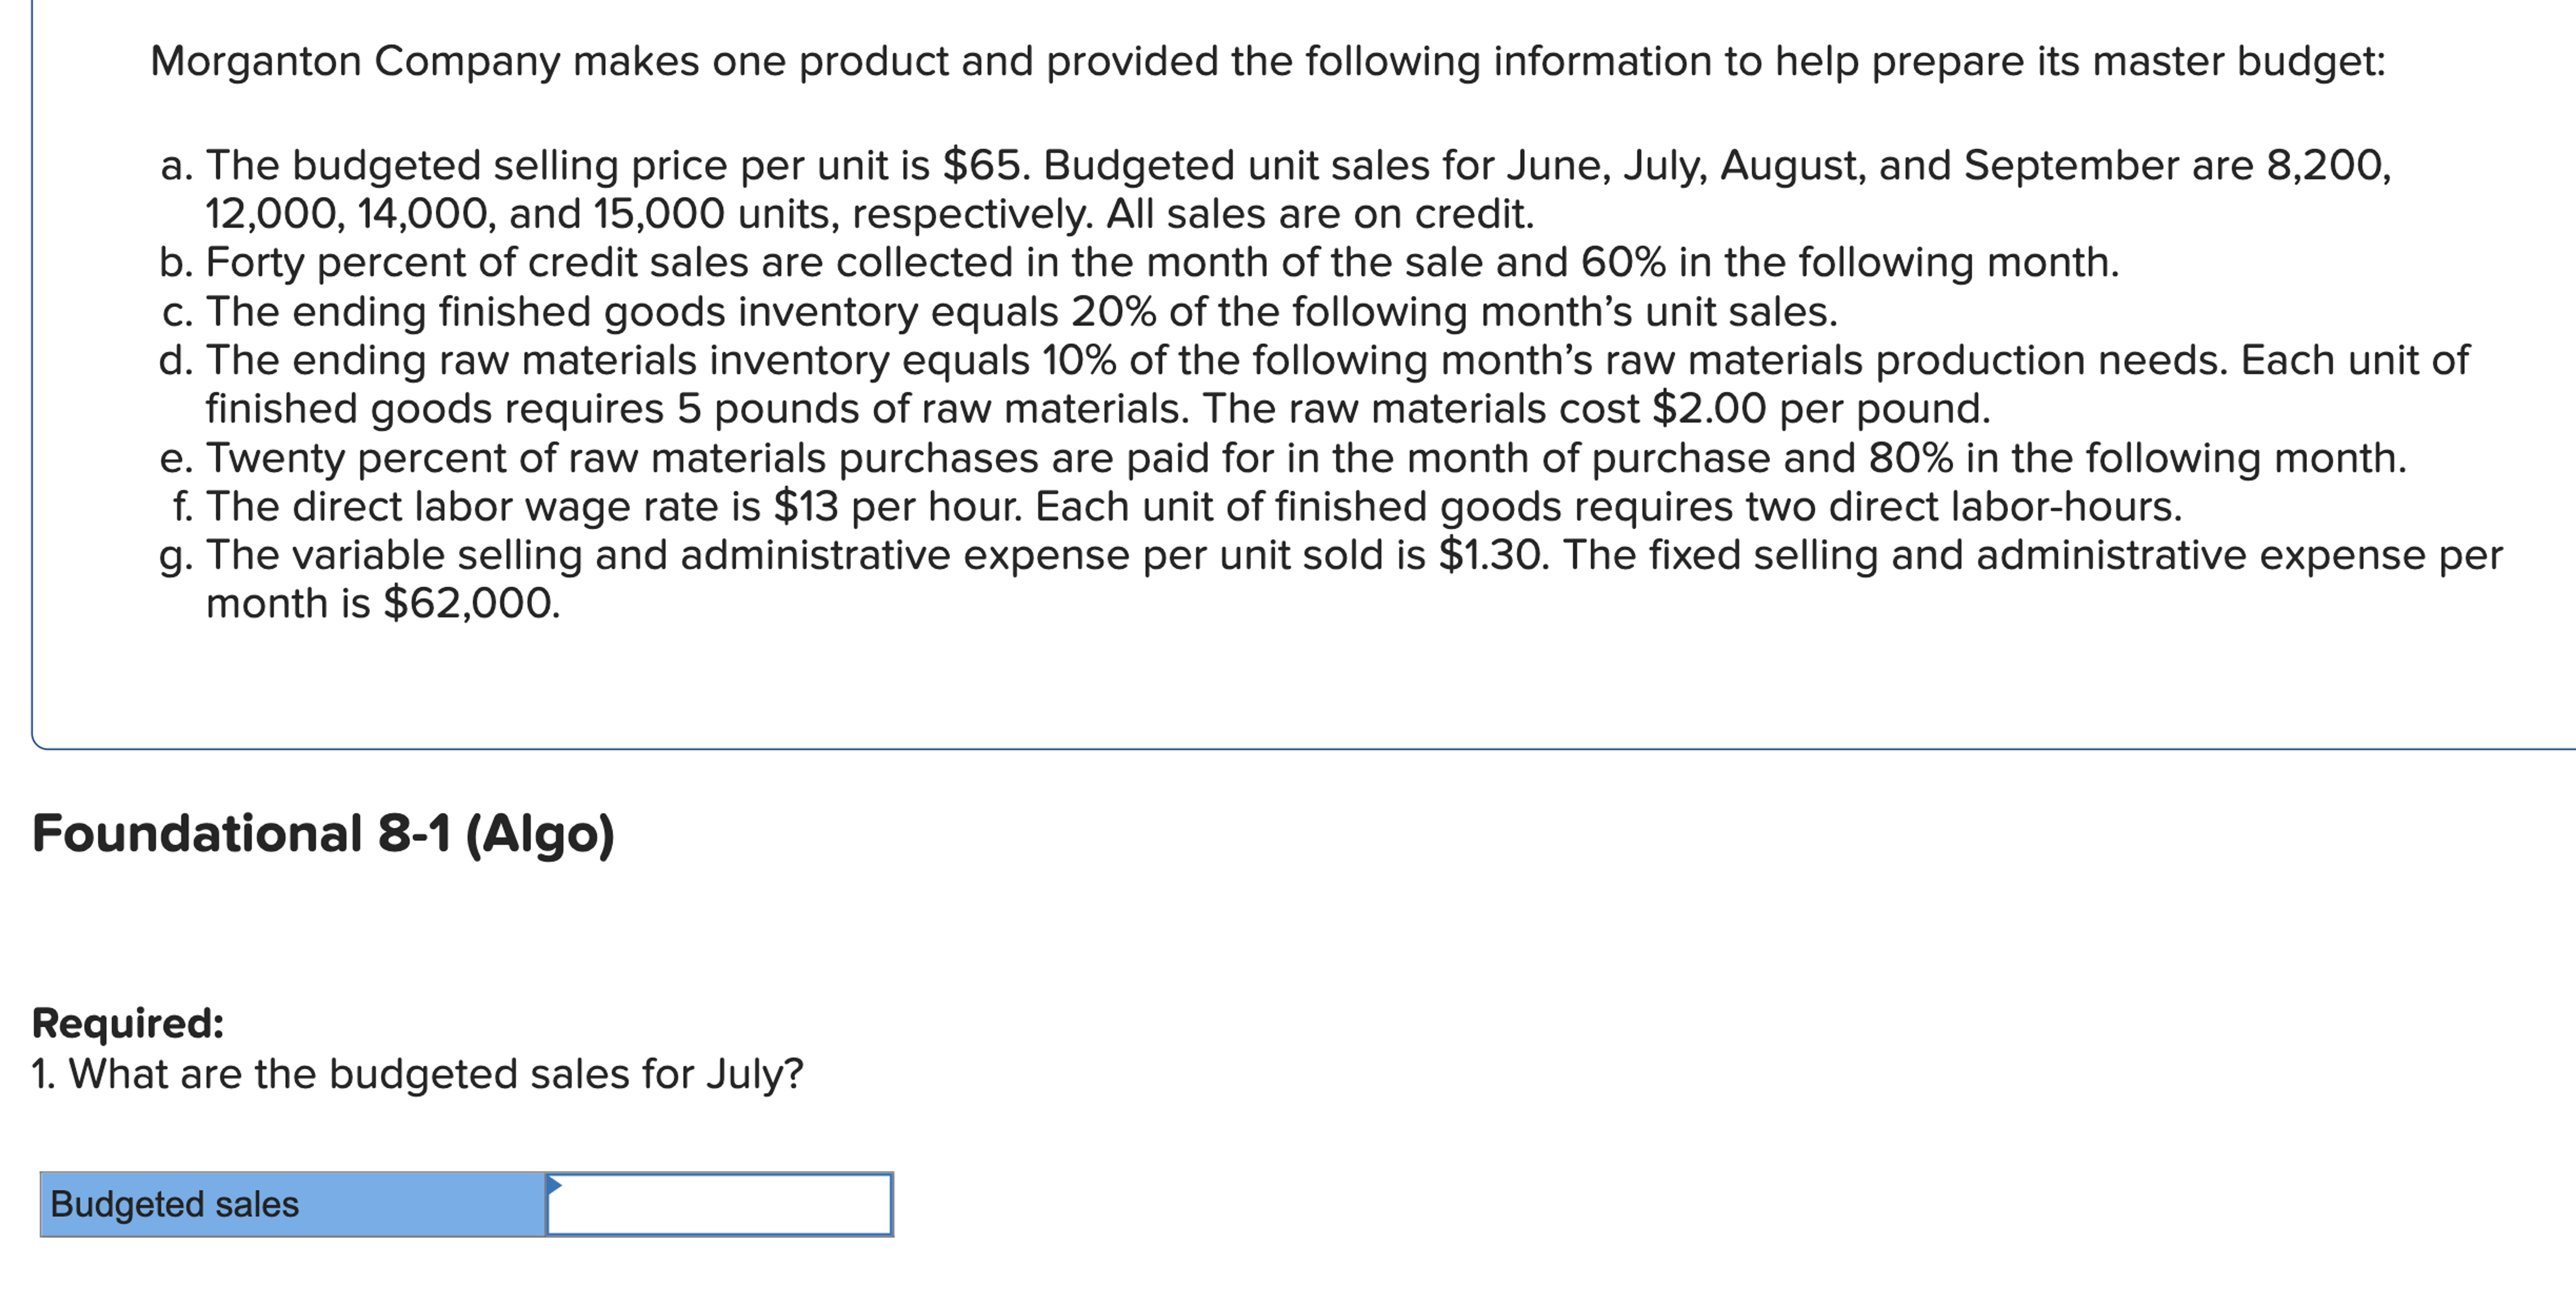
Task: Click the "$2.00 per pound" raw materials cost
Action: [1820, 409]
